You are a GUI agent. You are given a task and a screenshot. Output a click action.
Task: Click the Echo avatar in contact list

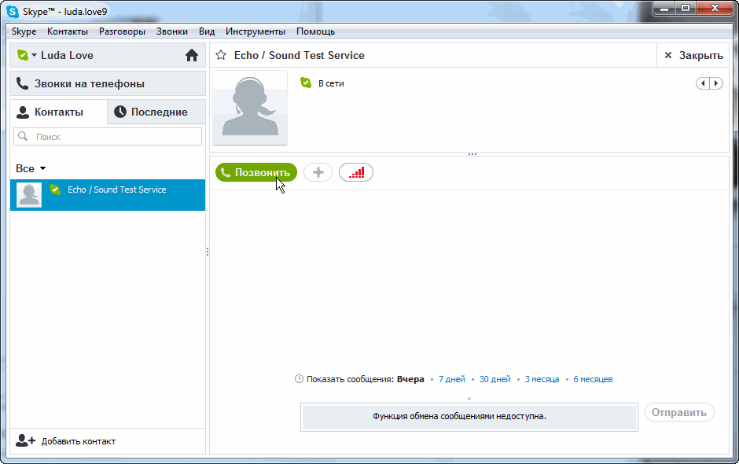pos(29,195)
